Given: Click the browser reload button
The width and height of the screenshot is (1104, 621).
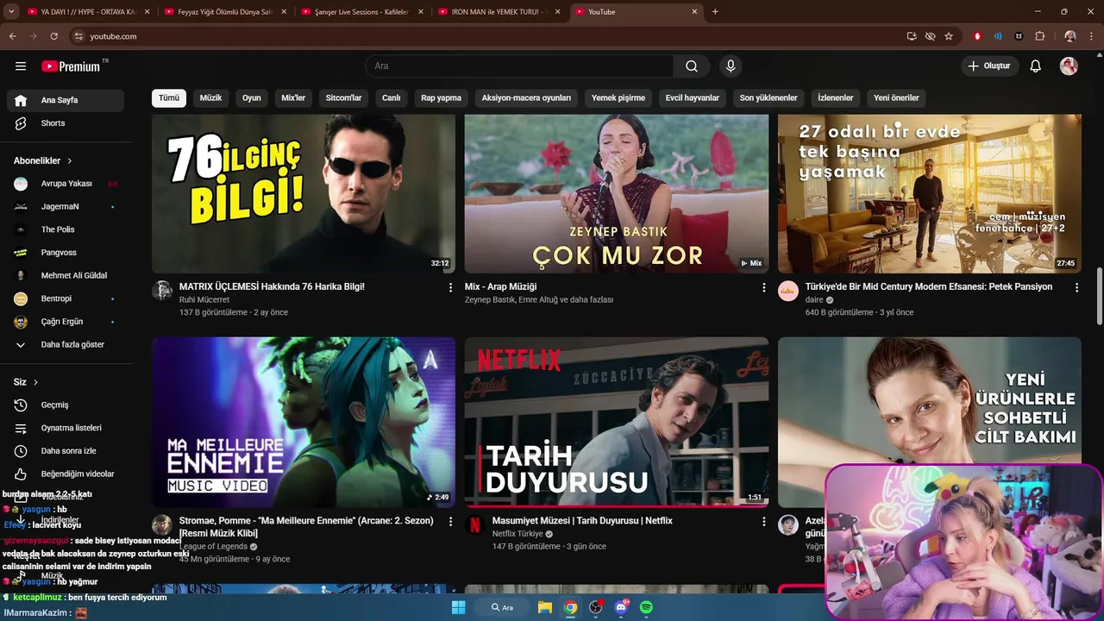Looking at the screenshot, I should pyautogui.click(x=54, y=36).
